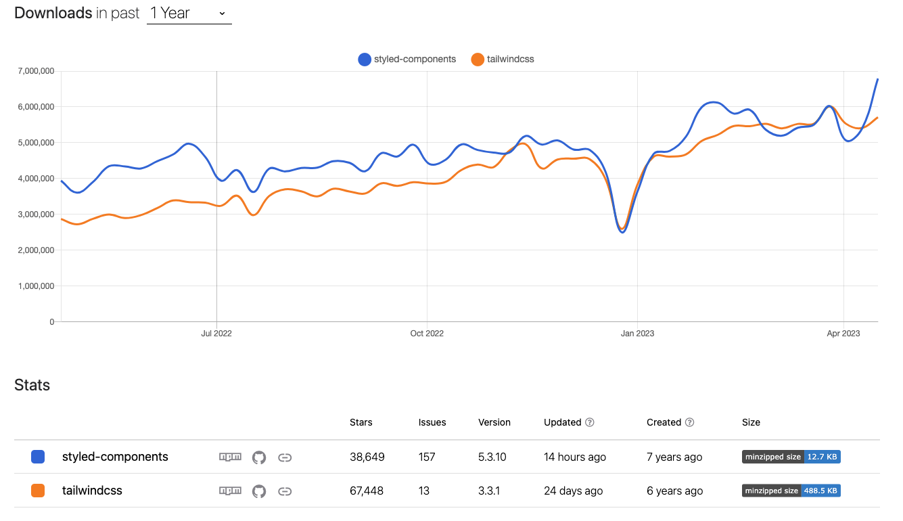Click the 14 hours ago updated value

coord(575,457)
